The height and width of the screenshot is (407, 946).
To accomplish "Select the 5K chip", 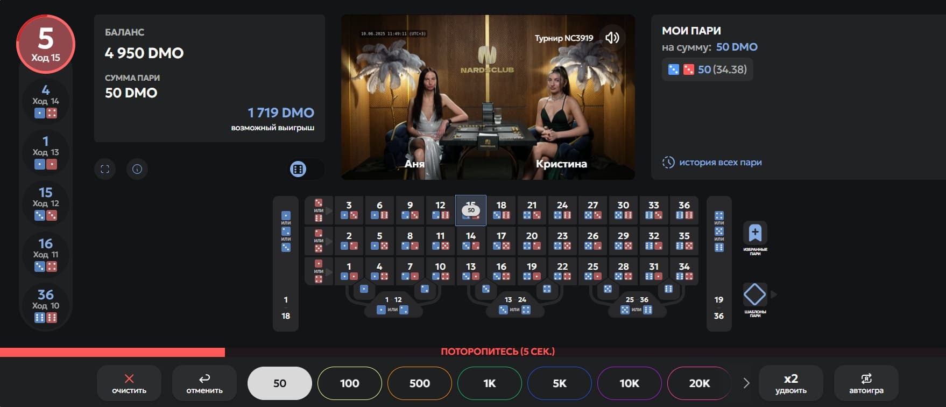I will (560, 383).
